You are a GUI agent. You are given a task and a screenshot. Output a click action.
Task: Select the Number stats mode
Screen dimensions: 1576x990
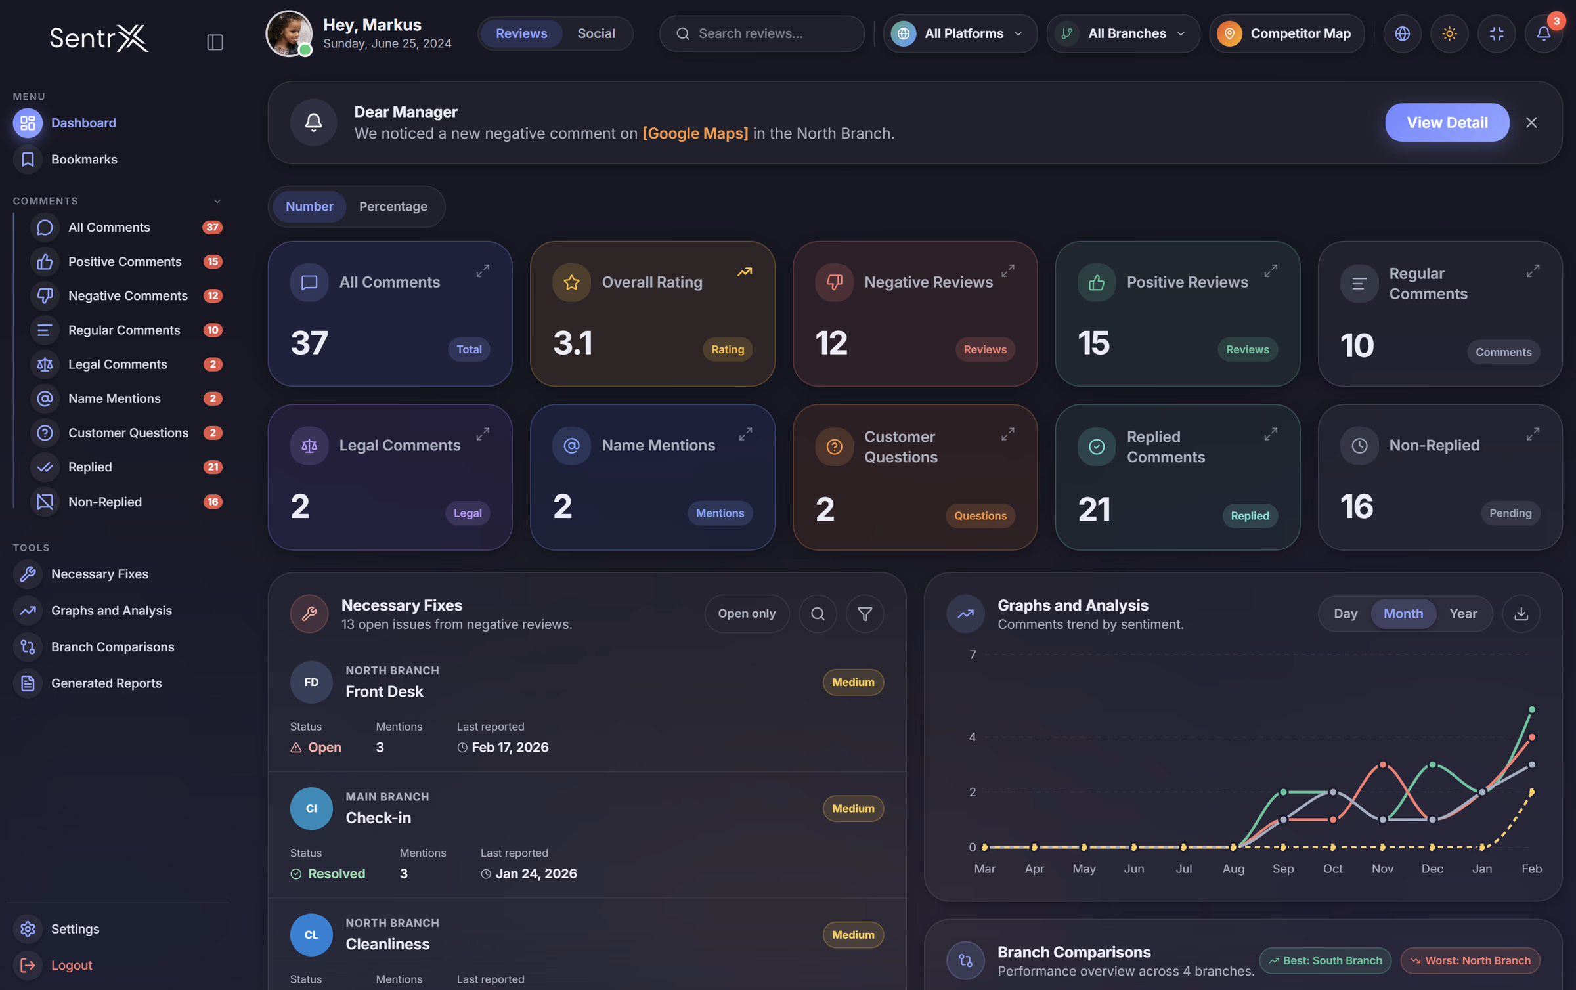pyautogui.click(x=309, y=206)
